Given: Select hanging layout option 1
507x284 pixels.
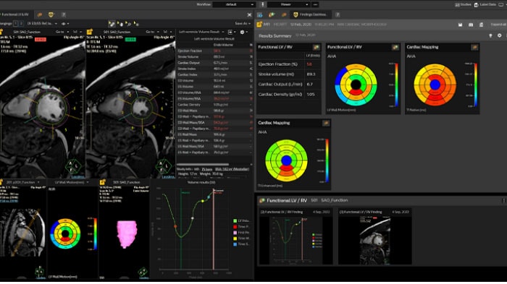Looking at the screenshot, I should [16, 24].
